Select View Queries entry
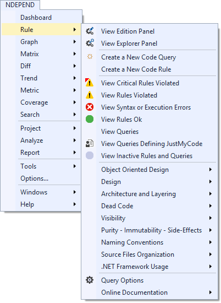 pyautogui.click(x=120, y=132)
